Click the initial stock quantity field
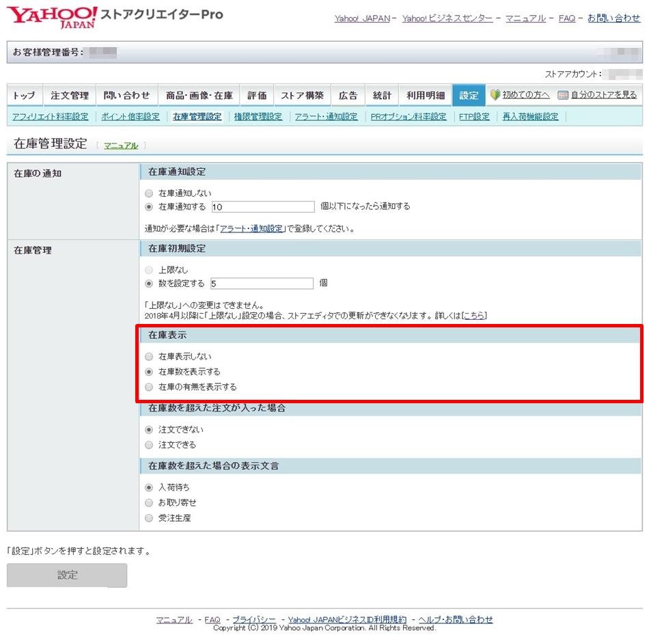The height and width of the screenshot is (637, 649). [x=262, y=284]
